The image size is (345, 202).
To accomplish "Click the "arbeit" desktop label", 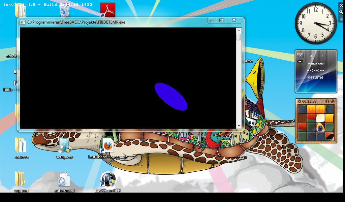I will [x=11, y=56].
